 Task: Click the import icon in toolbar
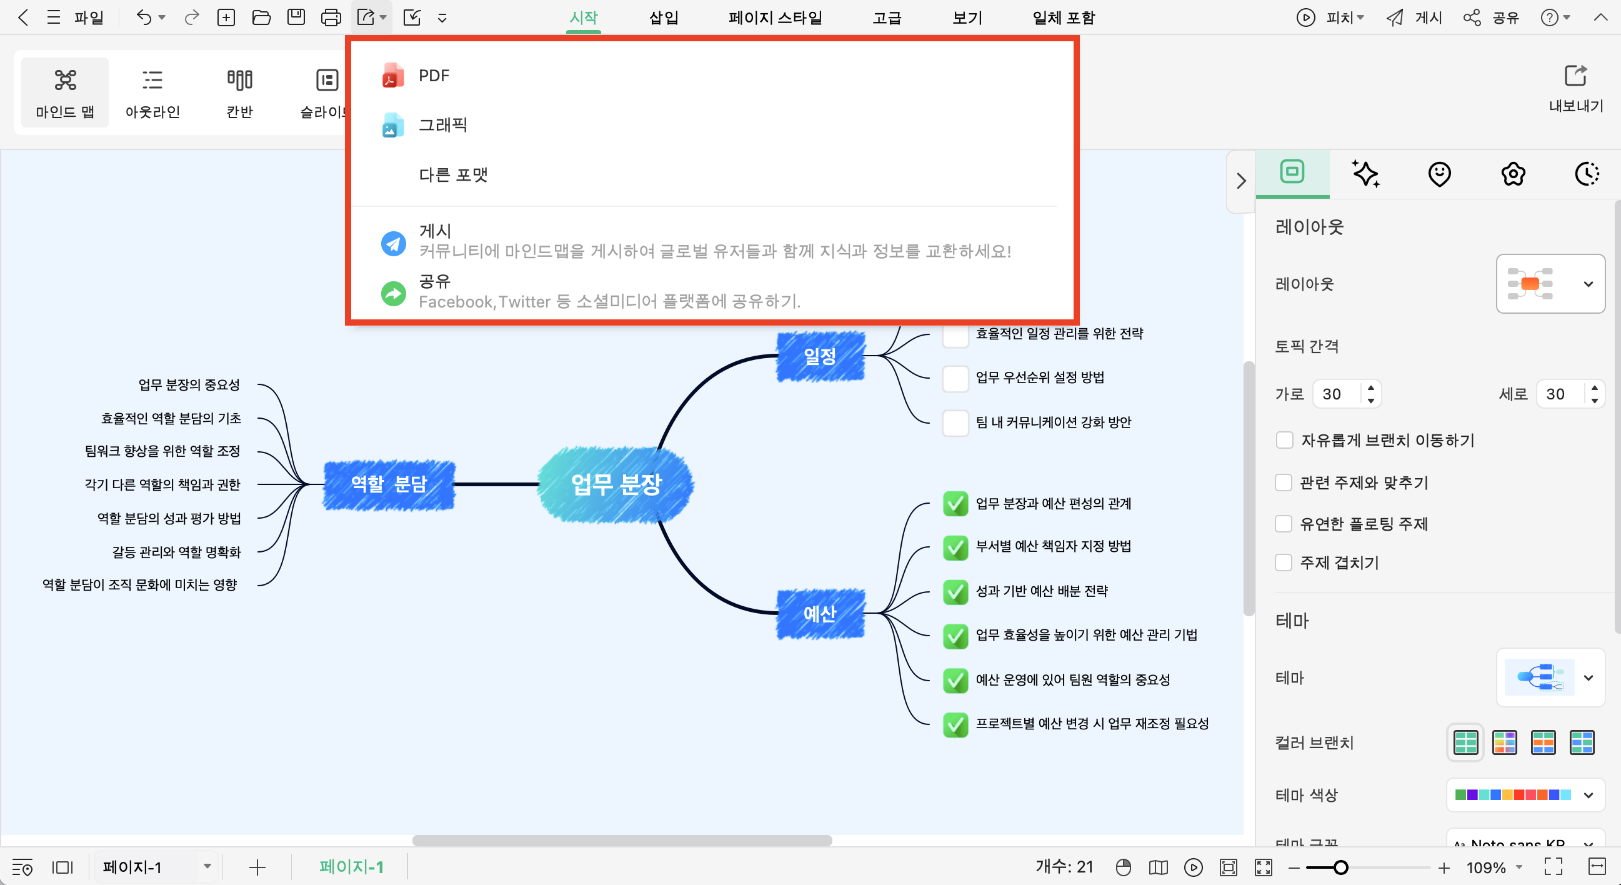(x=412, y=17)
